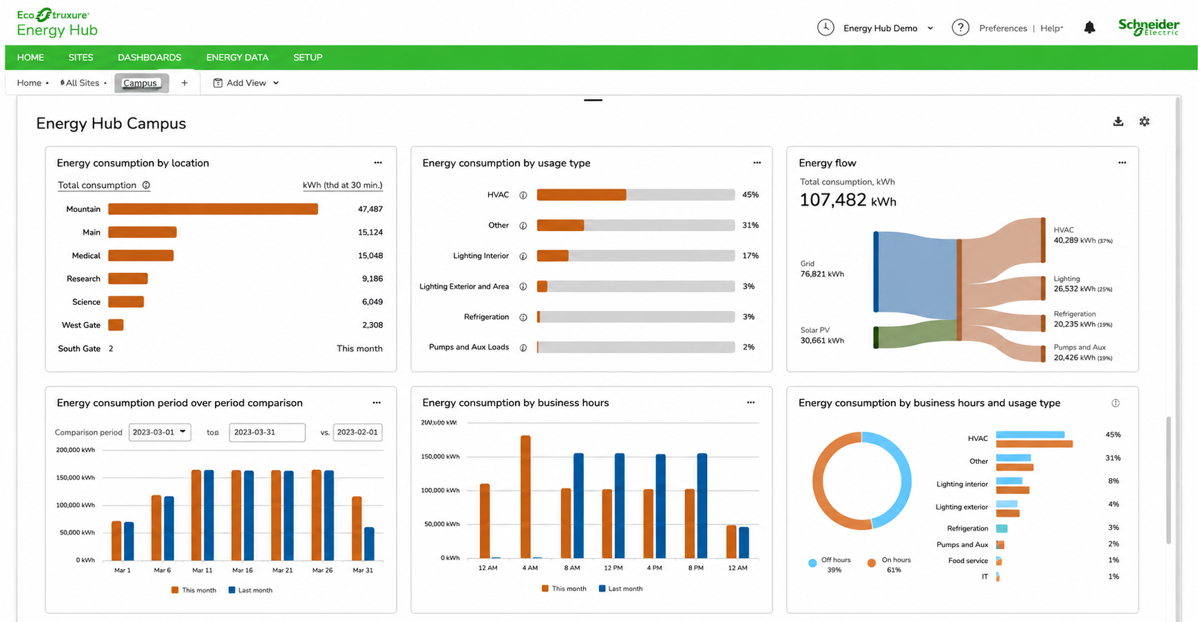The width and height of the screenshot is (1198, 622).
Task: Go to HOME menu
Action: tap(30, 58)
